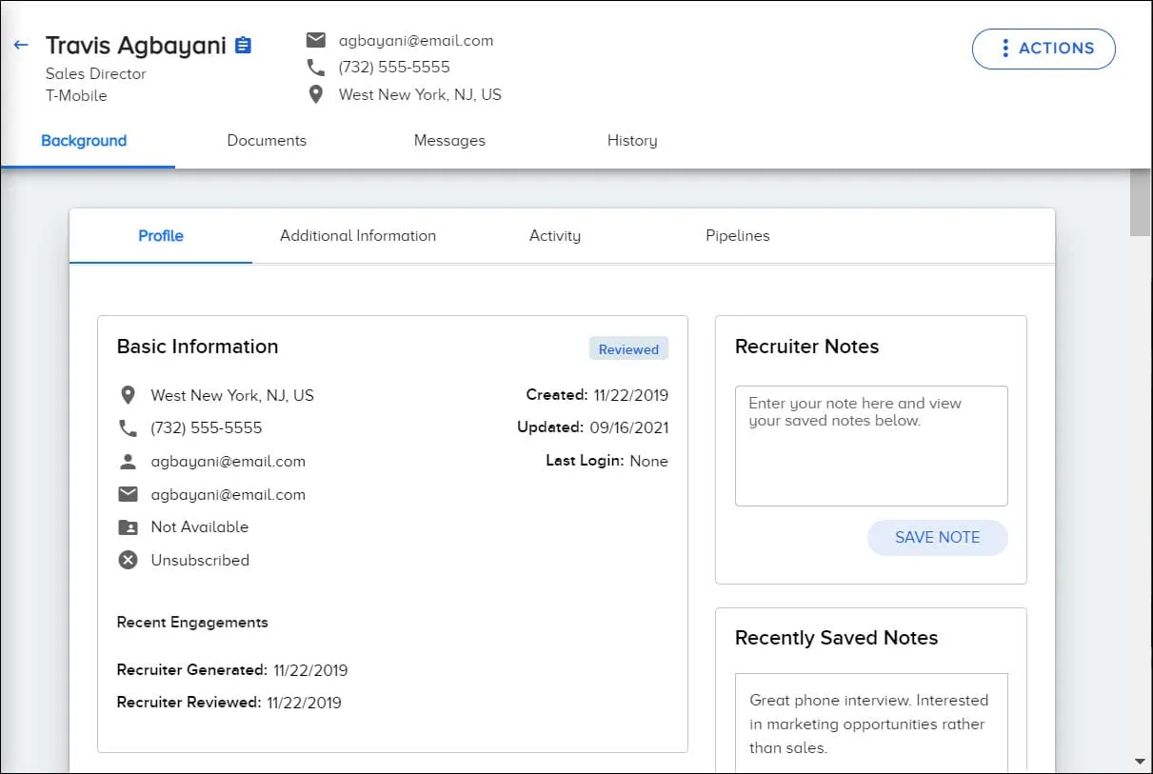Click the Unsubscribed circle icon

pos(129,560)
